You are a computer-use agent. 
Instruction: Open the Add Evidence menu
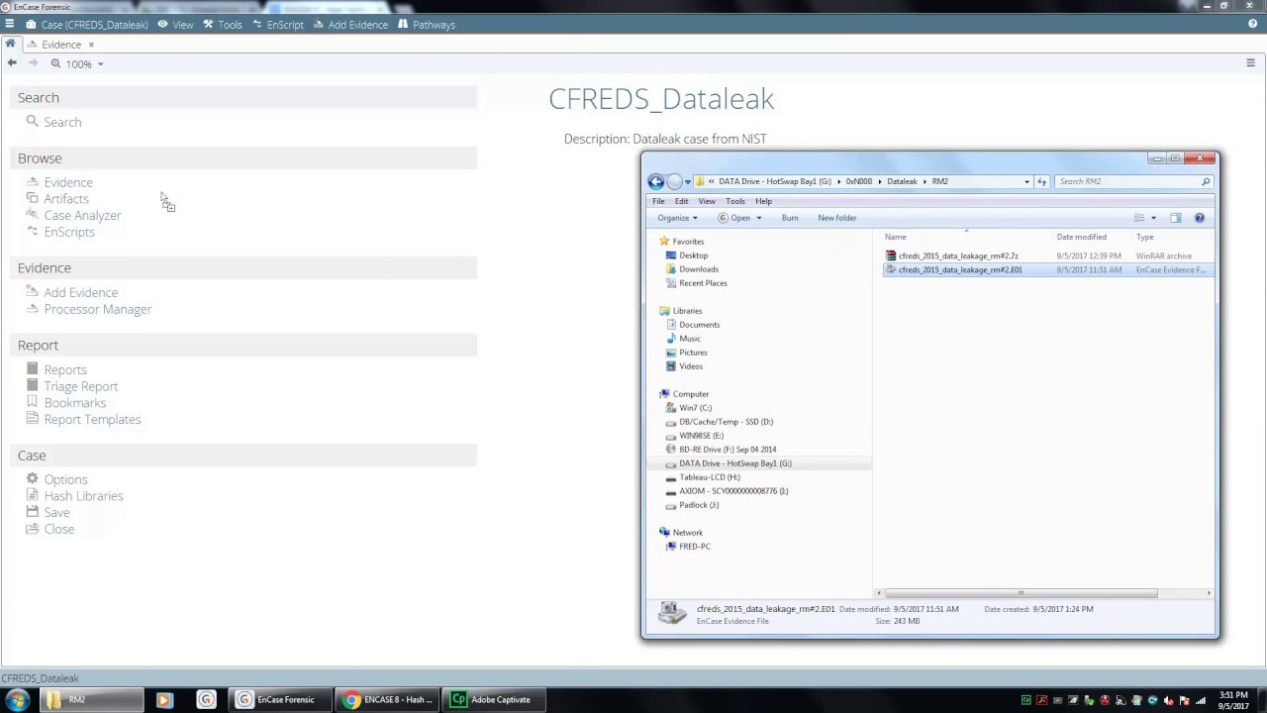[350, 25]
